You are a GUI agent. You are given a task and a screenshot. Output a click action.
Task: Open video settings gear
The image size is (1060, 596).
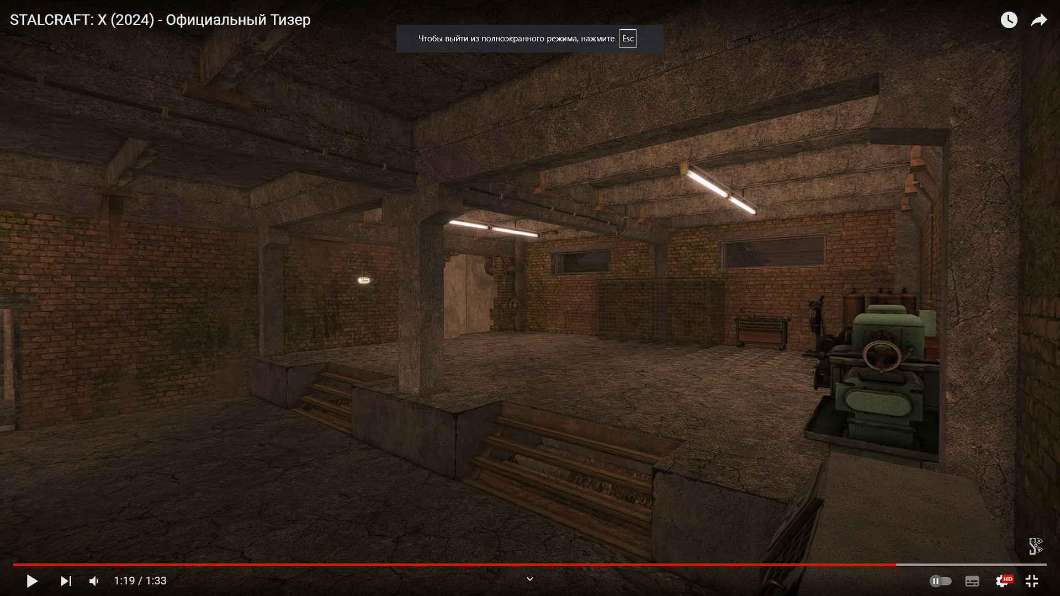pyautogui.click(x=1003, y=581)
